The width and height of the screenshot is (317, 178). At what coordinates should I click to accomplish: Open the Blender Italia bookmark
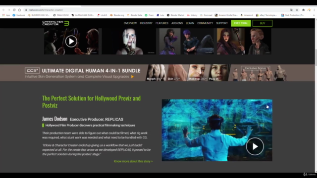point(134,15)
